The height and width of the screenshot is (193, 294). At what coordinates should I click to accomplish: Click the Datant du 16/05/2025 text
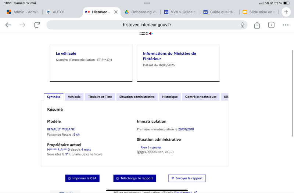(159, 65)
